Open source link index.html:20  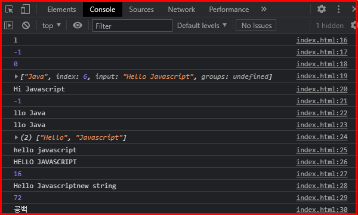[322, 89]
